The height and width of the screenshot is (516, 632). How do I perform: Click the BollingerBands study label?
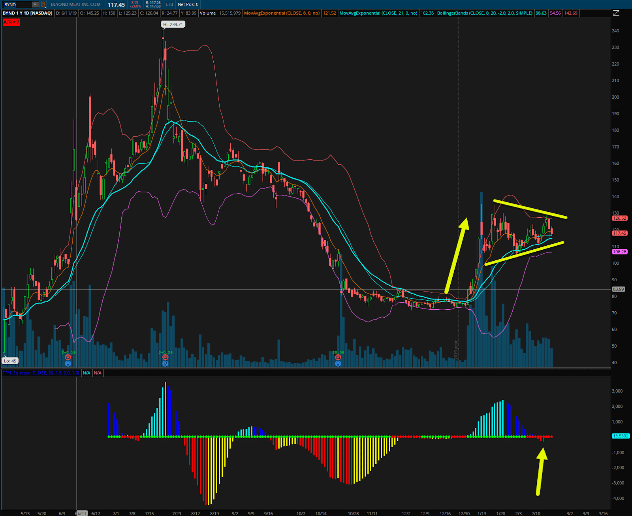[x=485, y=13]
